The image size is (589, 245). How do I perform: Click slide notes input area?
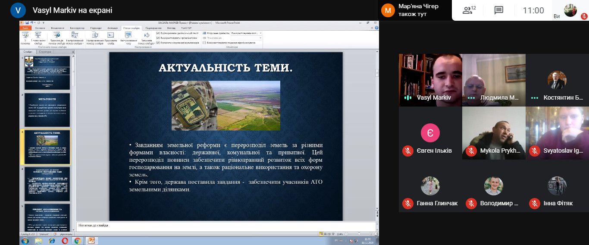pos(226,226)
